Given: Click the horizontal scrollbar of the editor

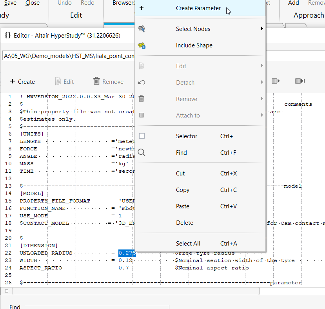Looking at the screenshot, I should pos(136,291).
